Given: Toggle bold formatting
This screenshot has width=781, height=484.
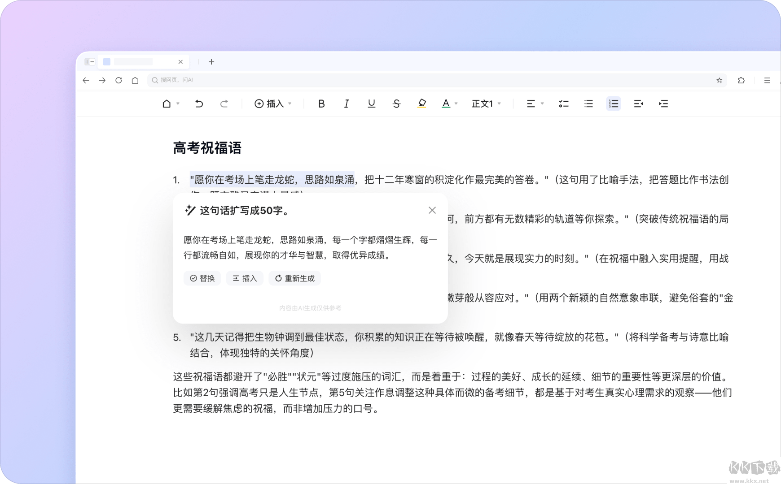Looking at the screenshot, I should point(321,104).
